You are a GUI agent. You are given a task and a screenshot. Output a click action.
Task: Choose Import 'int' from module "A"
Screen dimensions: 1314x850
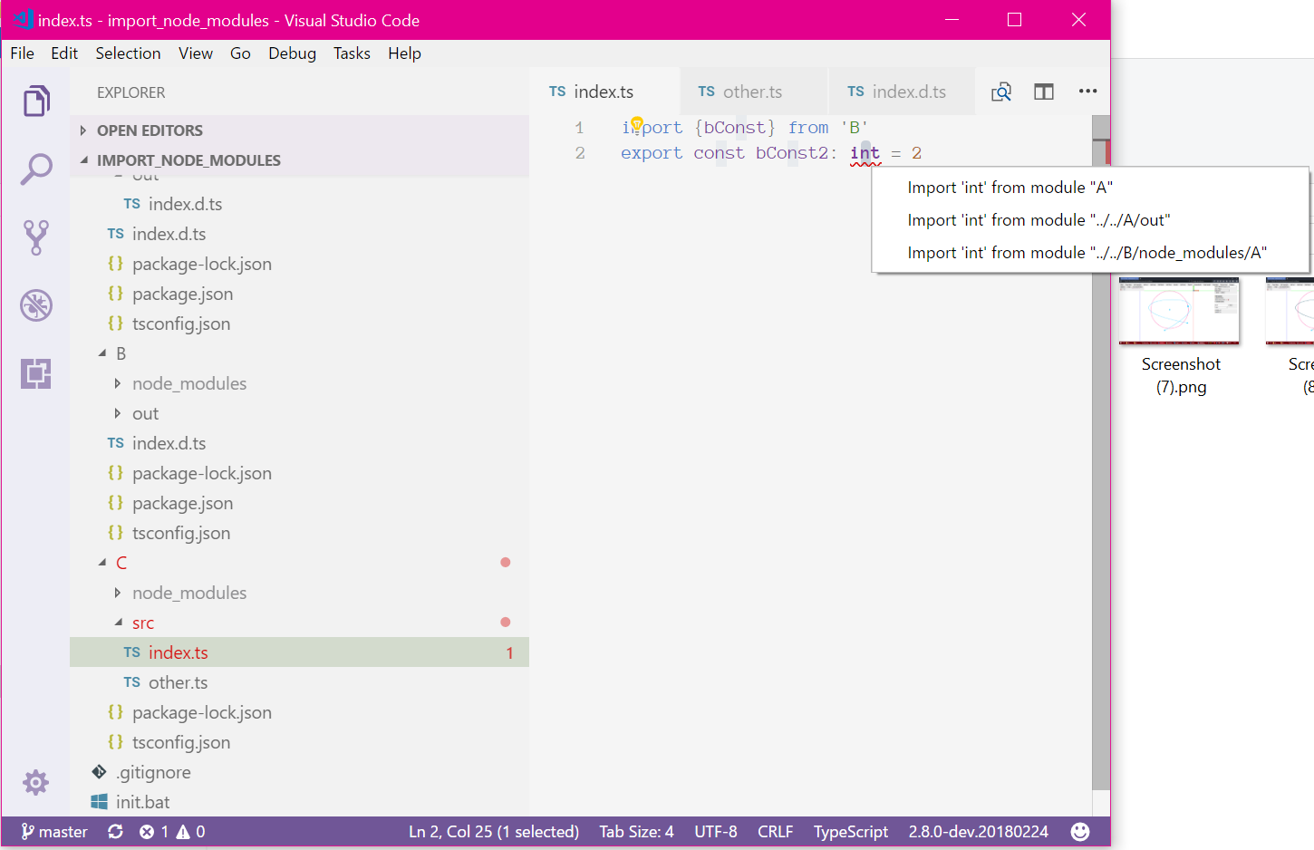pyautogui.click(x=1010, y=187)
